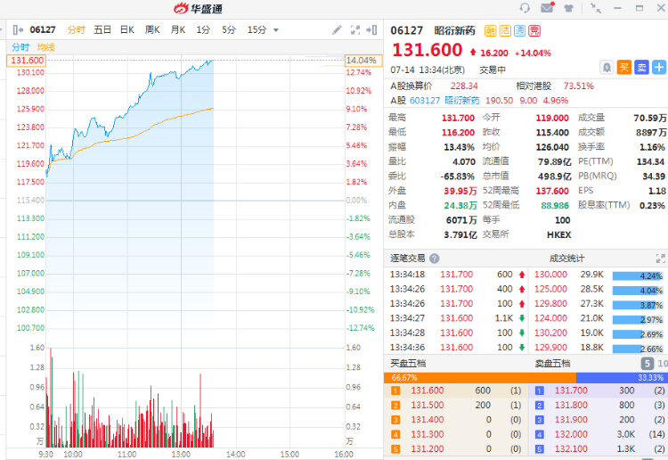The image size is (668, 460).
Task: Click the 华盛通 logo
Action: pyautogui.click(x=198, y=8)
